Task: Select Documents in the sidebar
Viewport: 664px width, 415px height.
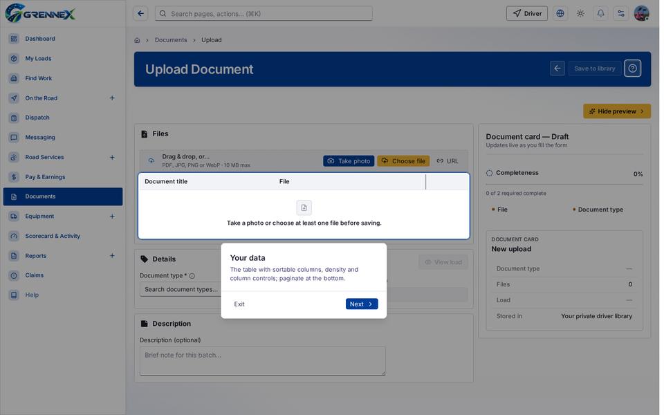Action: pos(63,196)
